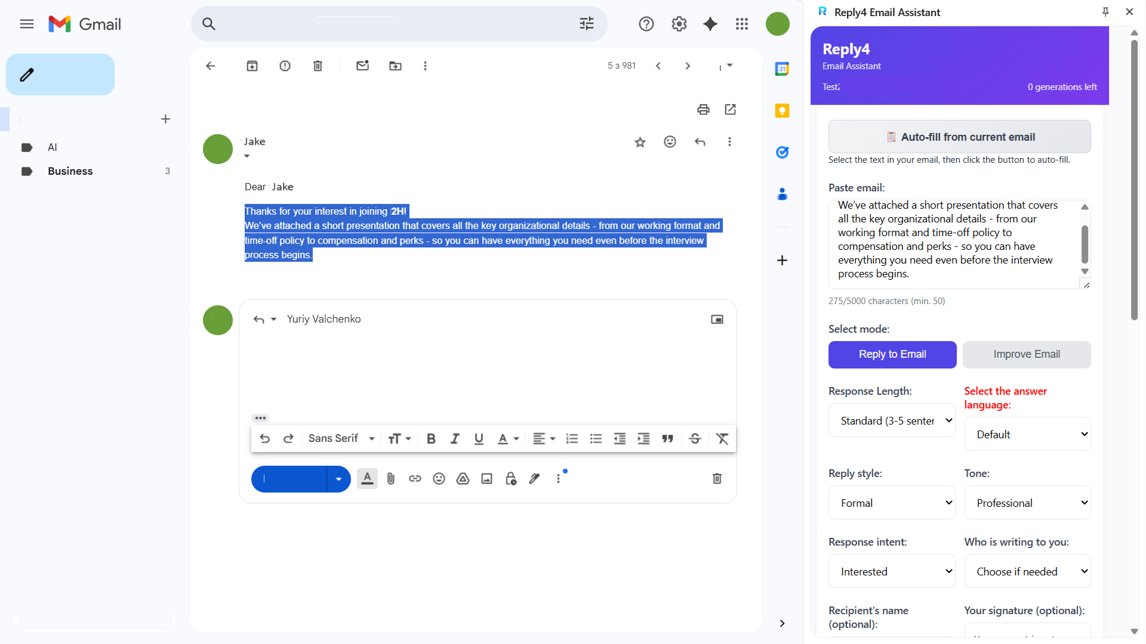Image resolution: width=1146 pixels, height=644 pixels.
Task: Mark email as unread icon
Action: [363, 66]
